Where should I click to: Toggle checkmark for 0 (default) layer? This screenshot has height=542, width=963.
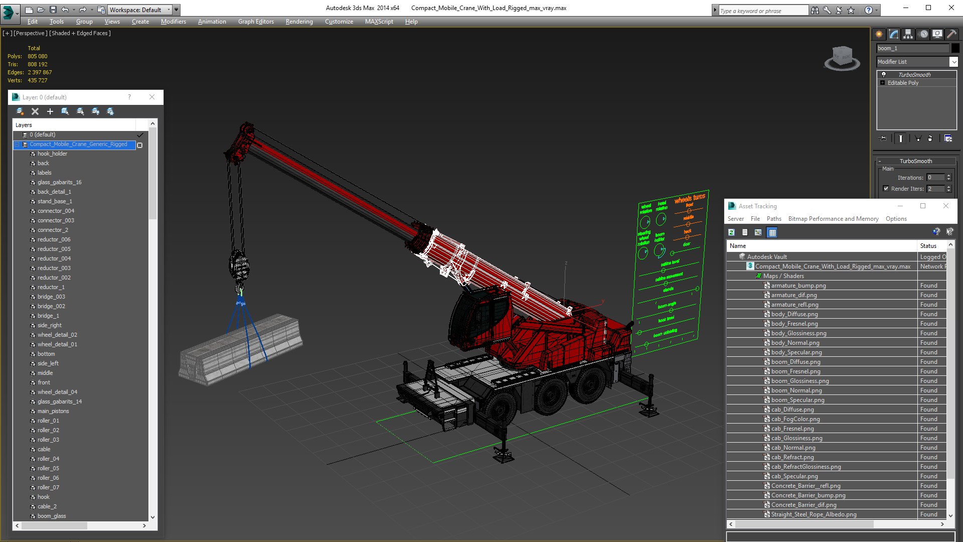140,135
